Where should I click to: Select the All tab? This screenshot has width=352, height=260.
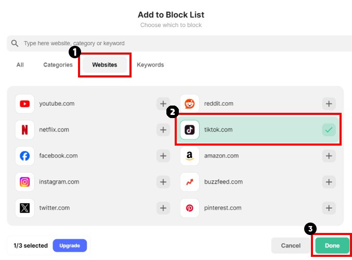[20, 65]
